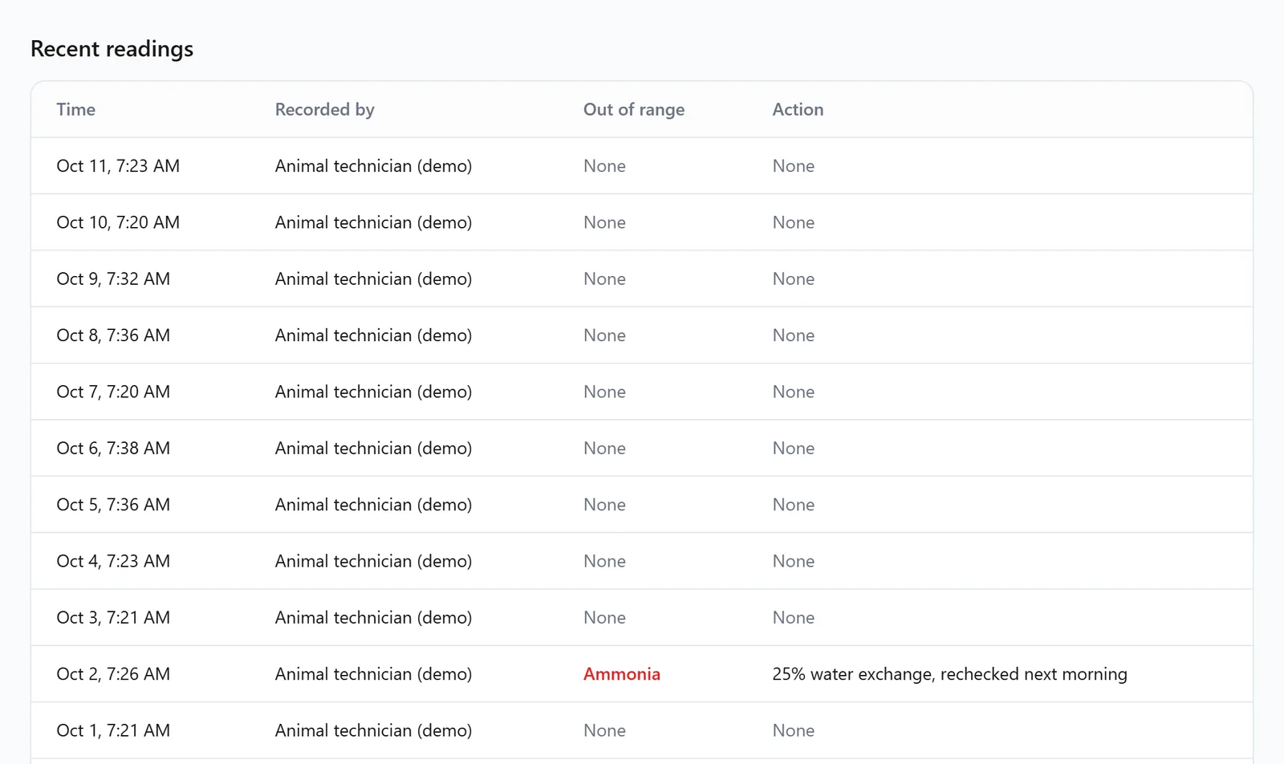Open the Oct 8, 7:36 AM reading

tap(642, 335)
